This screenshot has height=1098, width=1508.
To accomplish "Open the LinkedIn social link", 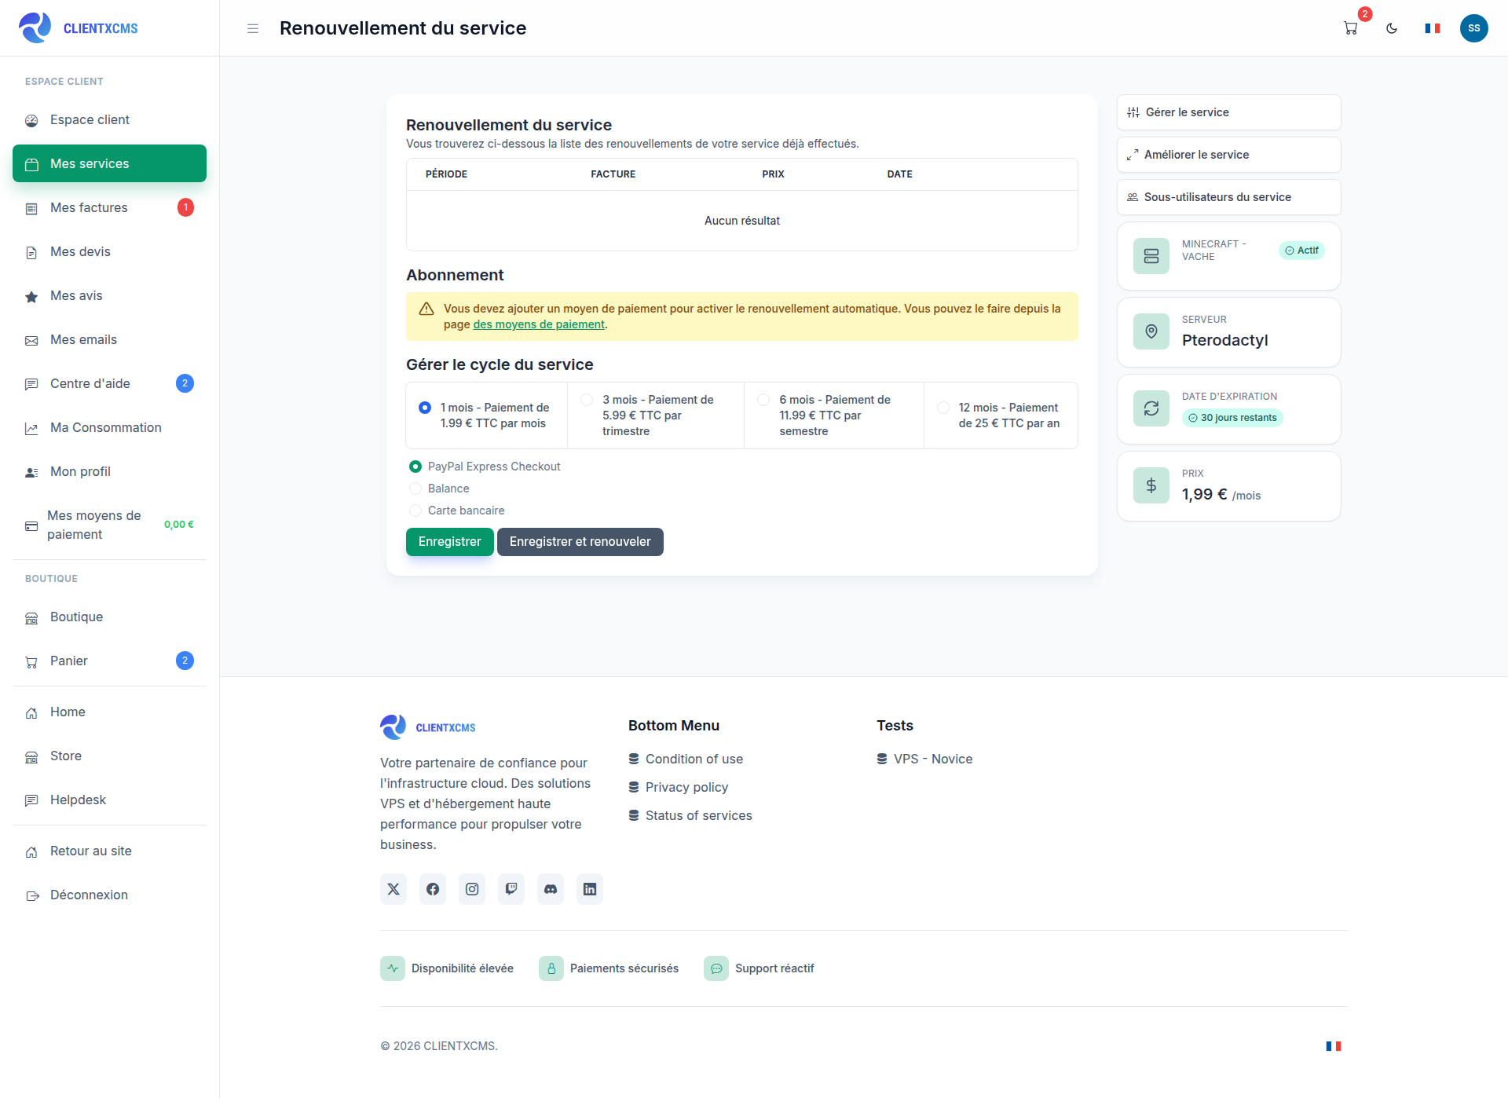I will click(590, 889).
